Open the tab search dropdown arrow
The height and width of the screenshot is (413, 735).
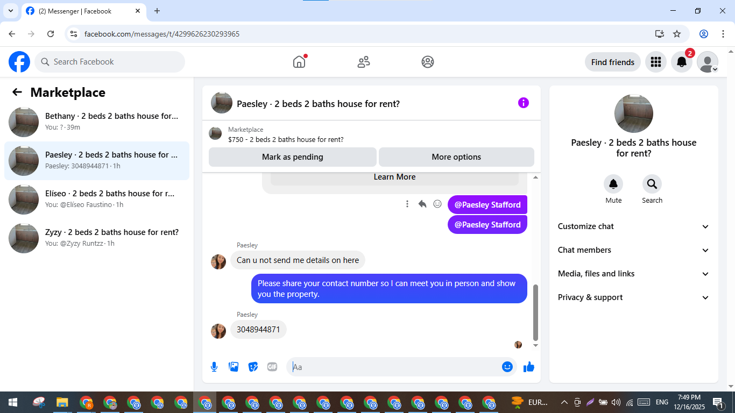point(10,11)
